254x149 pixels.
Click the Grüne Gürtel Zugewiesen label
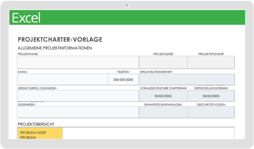coord(37,88)
